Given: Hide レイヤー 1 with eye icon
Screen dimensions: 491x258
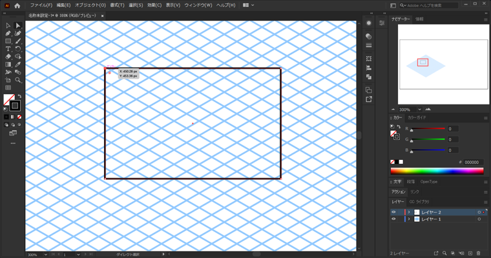Looking at the screenshot, I should point(393,219).
